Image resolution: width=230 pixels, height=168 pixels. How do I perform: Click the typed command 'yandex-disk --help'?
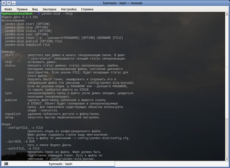point(57,14)
